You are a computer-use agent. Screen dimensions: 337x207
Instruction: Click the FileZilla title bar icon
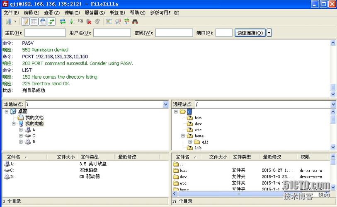pos(5,4)
